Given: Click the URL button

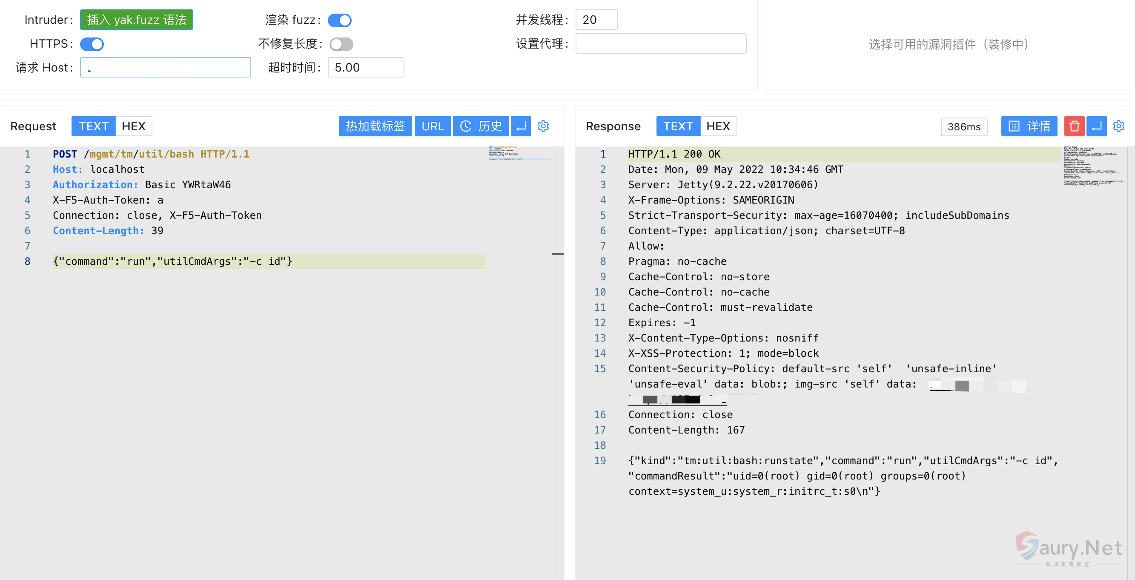Looking at the screenshot, I should (432, 126).
